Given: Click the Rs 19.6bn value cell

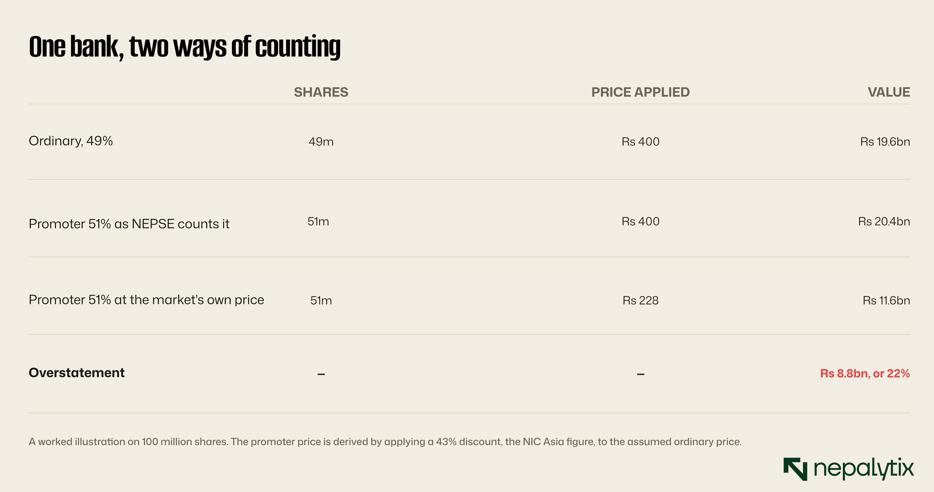Looking at the screenshot, I should click(x=885, y=142).
